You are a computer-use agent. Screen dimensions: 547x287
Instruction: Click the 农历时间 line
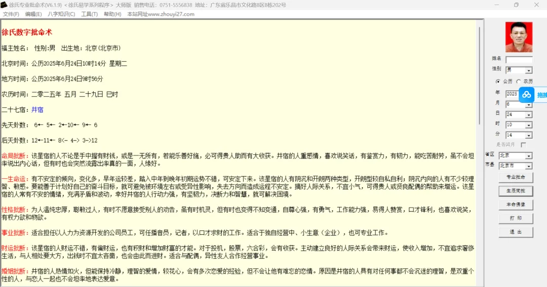pyautogui.click(x=60, y=94)
